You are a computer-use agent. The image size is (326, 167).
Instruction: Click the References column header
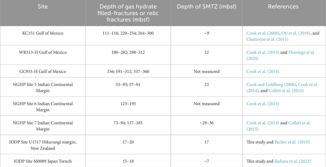pyautogui.click(x=283, y=7)
